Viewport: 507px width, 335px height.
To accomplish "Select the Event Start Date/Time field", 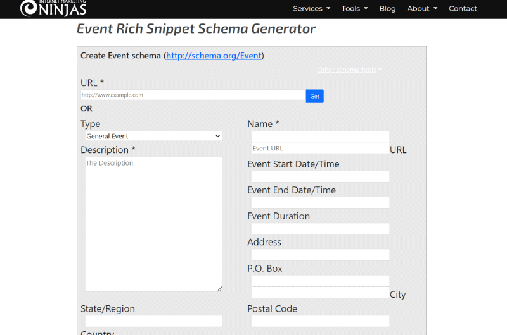I will tap(321, 177).
